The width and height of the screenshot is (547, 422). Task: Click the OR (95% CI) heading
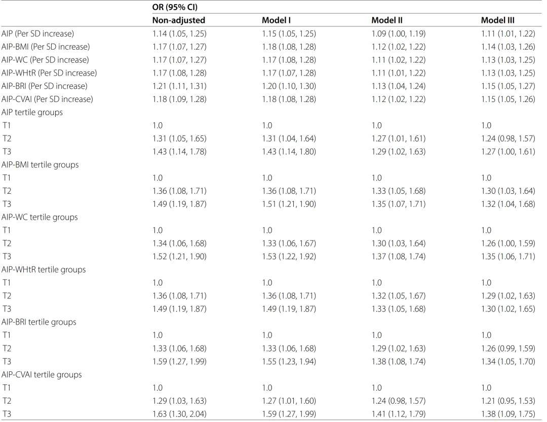click(x=175, y=7)
